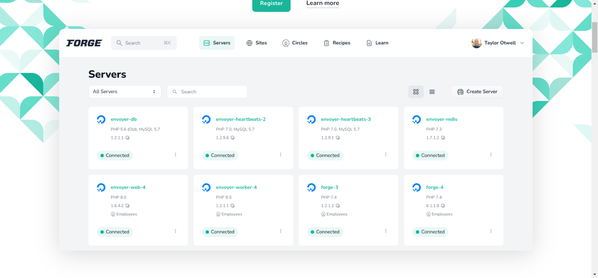Click DigitalOcean icon on envoyer-worker-4 card
The width and height of the screenshot is (598, 278).
206,187
